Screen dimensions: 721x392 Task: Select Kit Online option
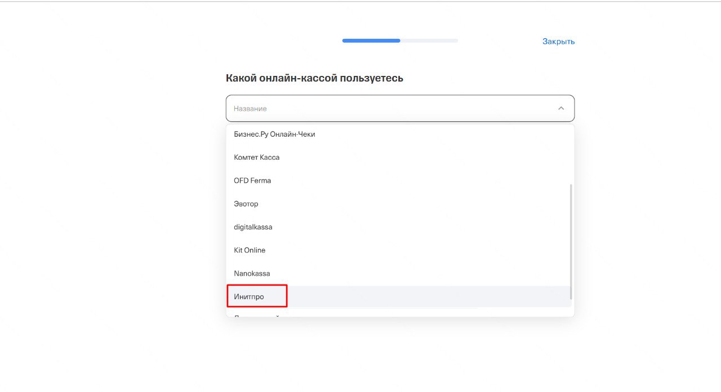(399, 250)
